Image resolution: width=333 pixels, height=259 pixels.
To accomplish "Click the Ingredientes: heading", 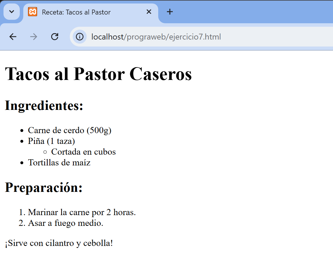I will 44,106.
